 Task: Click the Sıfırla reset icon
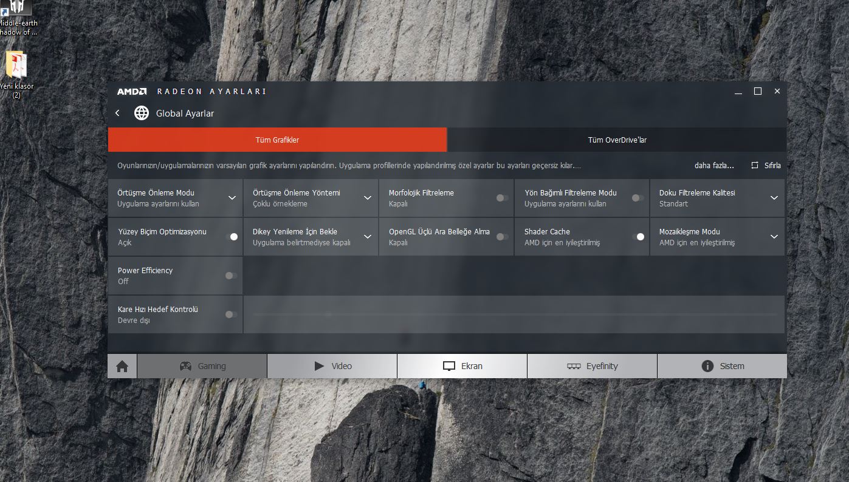pos(755,165)
